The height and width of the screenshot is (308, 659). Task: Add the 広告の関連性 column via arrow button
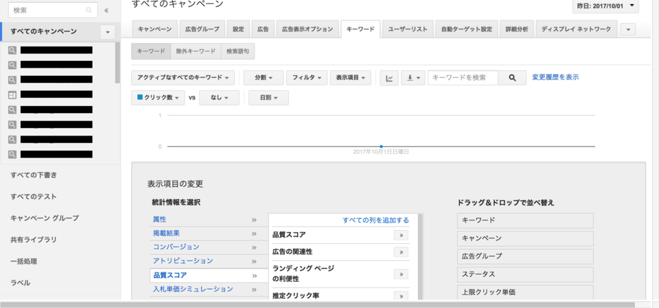400,252
